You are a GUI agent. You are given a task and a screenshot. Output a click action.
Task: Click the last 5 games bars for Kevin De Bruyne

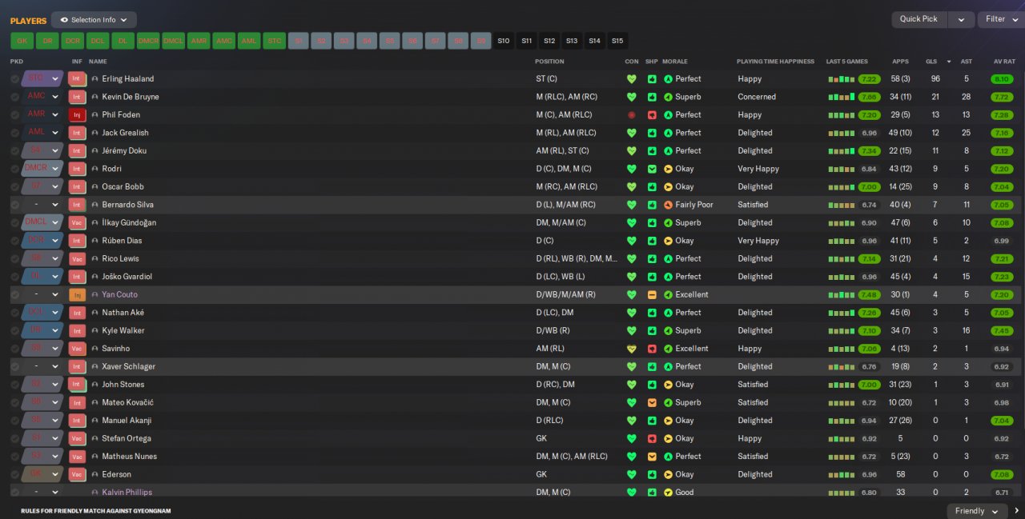[x=841, y=98]
